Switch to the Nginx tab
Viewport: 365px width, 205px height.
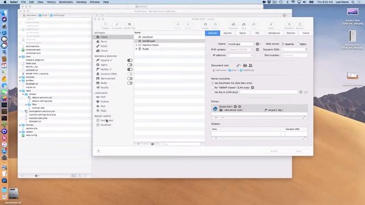pyautogui.click(x=242, y=33)
